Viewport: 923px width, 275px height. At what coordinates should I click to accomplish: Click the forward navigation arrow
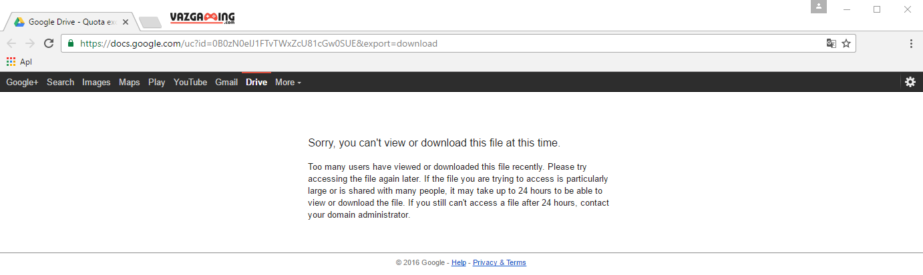pyautogui.click(x=29, y=43)
